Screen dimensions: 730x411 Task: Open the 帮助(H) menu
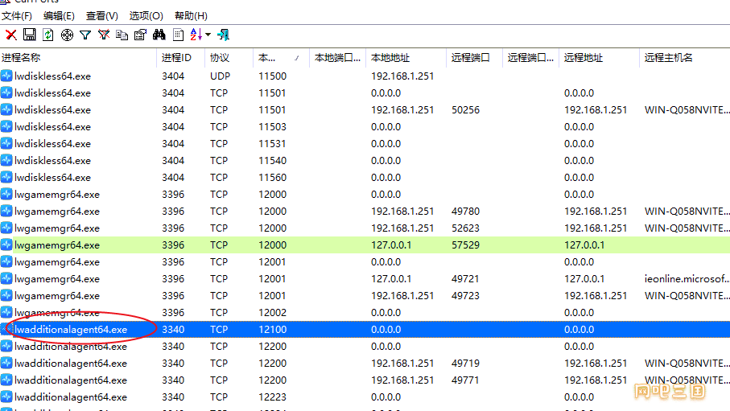click(191, 16)
